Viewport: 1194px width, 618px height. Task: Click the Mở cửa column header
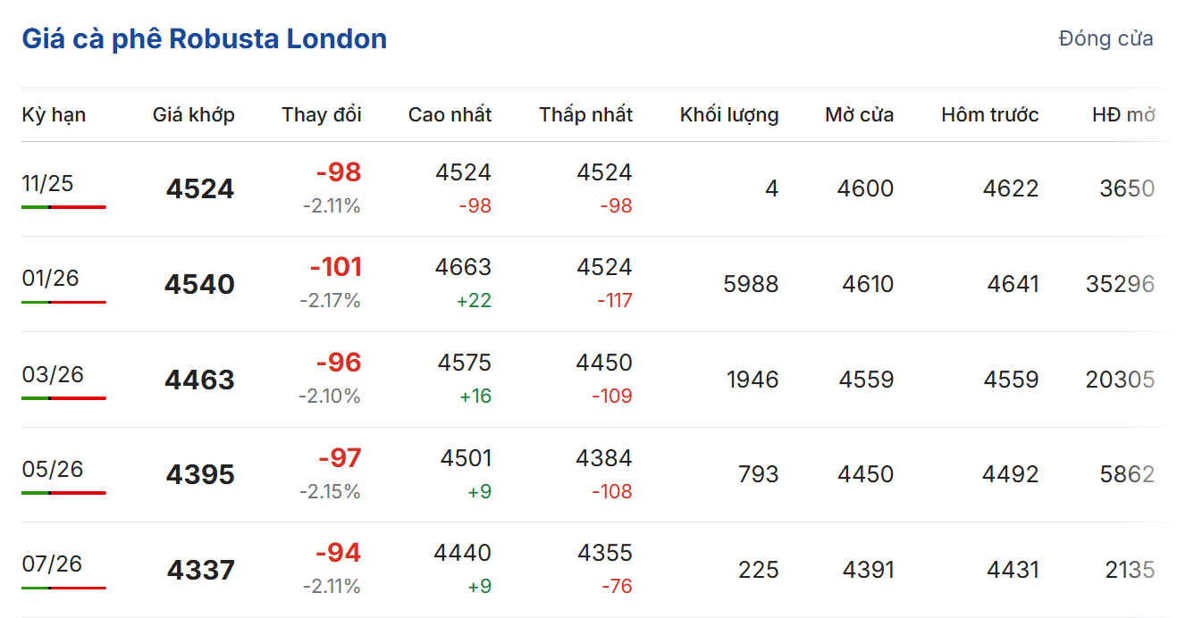pos(859,115)
